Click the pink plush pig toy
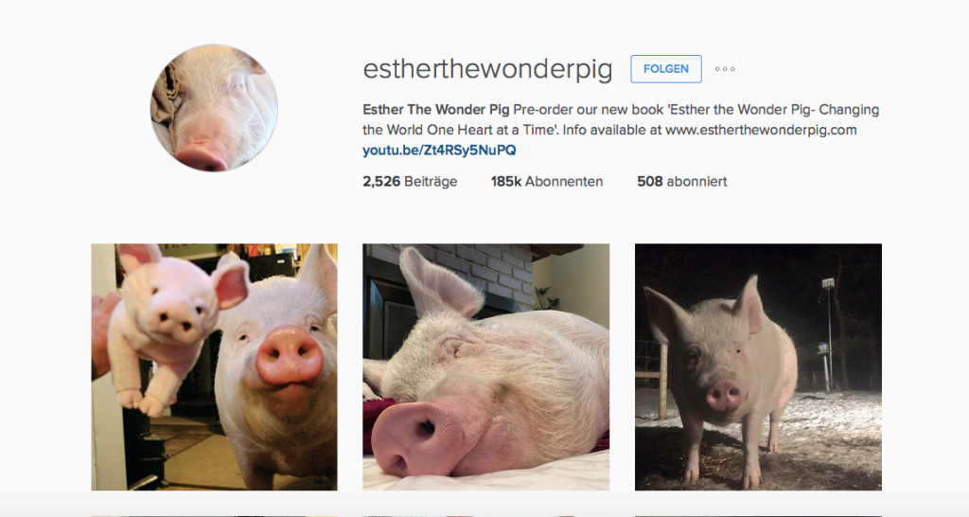 (173, 325)
